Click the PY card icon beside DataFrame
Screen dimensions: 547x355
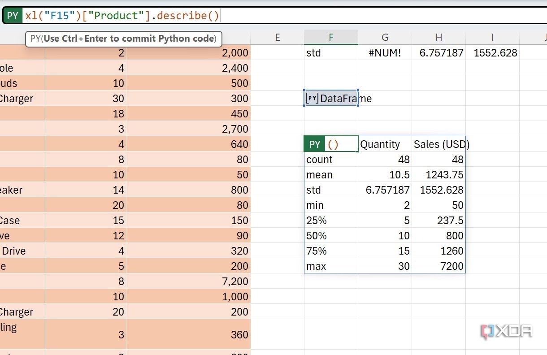click(312, 98)
